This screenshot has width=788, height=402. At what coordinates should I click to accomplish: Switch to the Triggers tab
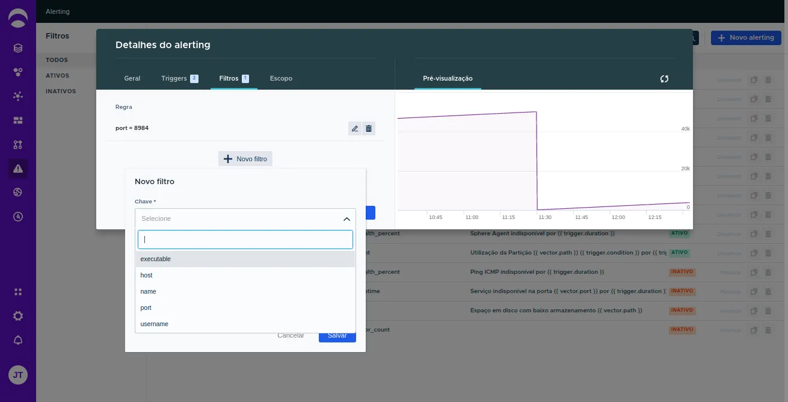click(x=180, y=78)
